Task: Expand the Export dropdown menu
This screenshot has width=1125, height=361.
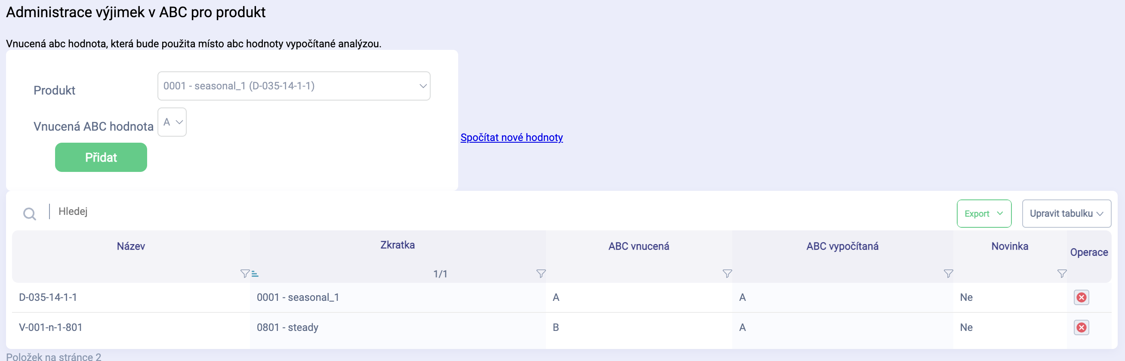Action: (x=983, y=214)
